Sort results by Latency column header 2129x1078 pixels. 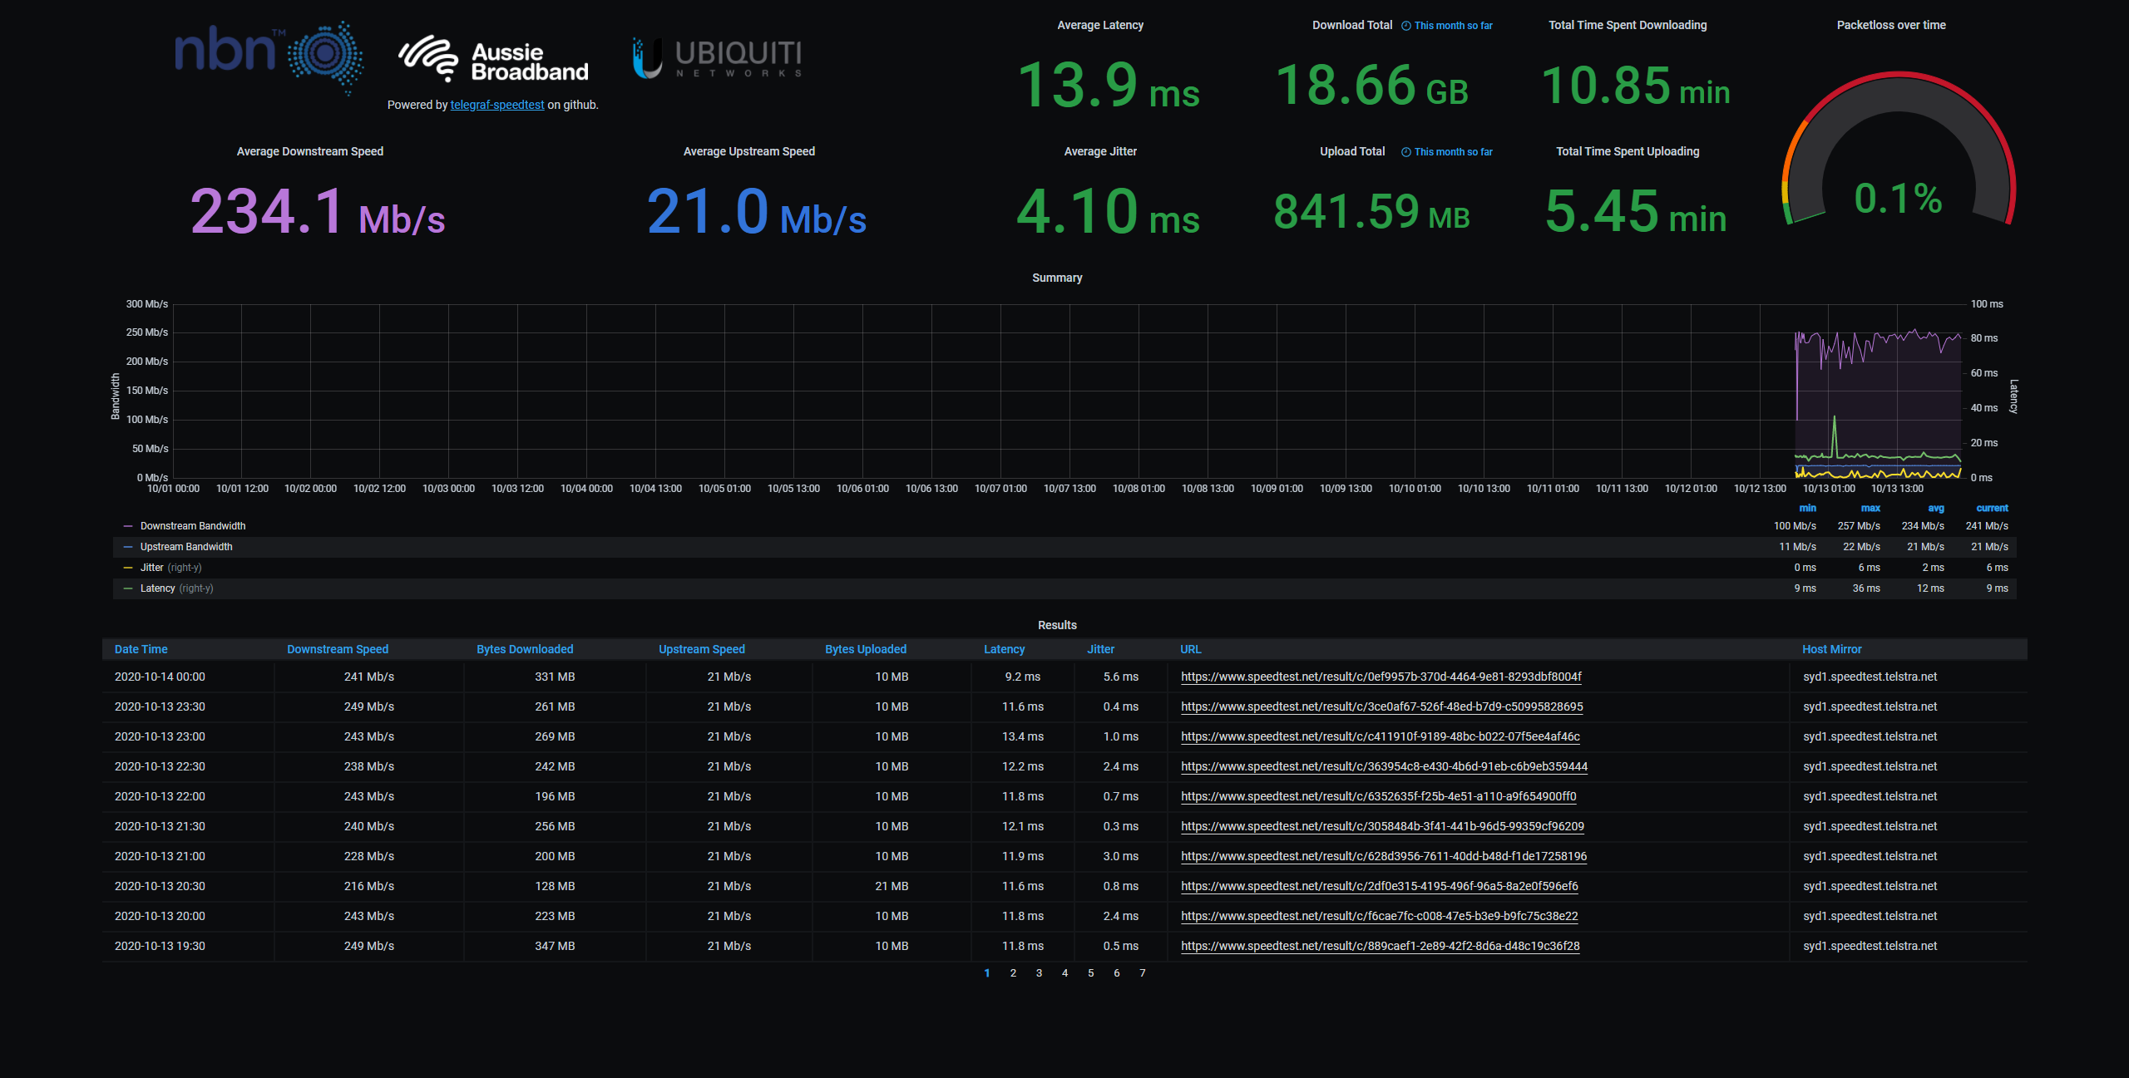[x=1005, y=649]
